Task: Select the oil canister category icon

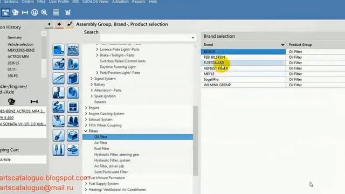Action: coord(73,78)
